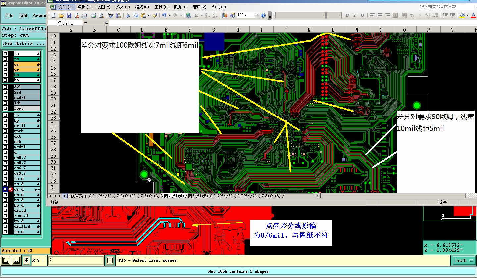Click the AutoSum sigma icon

[196, 15]
